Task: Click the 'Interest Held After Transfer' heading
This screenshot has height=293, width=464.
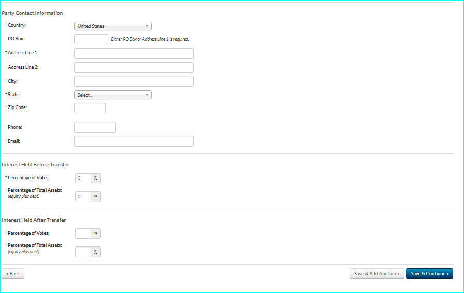Action: point(34,220)
